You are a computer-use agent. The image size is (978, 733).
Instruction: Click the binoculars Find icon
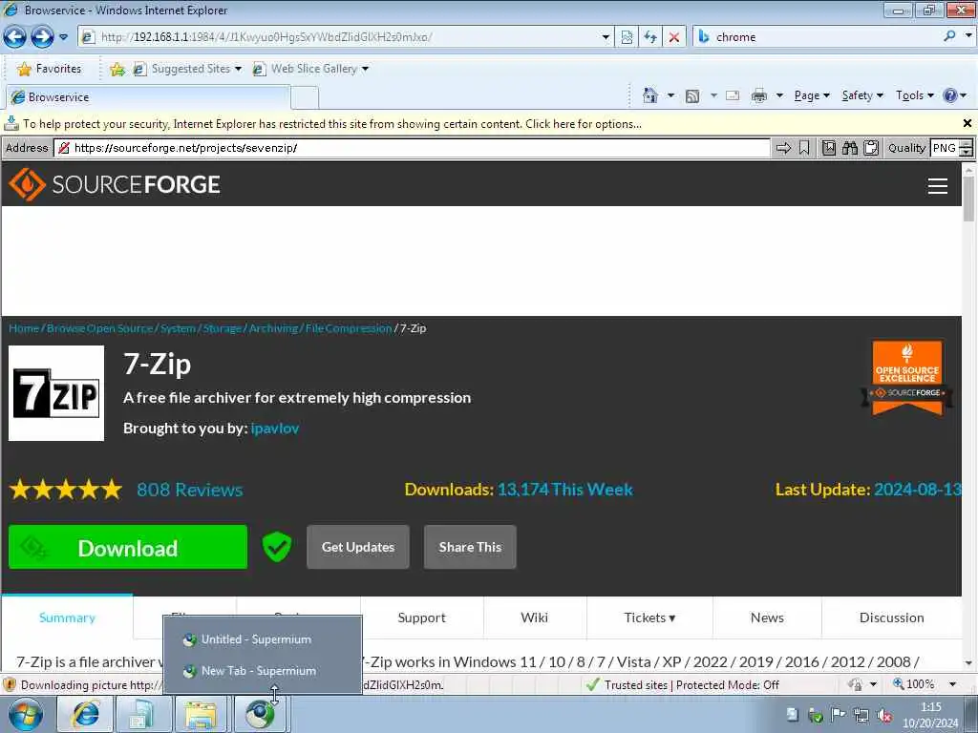coord(849,148)
